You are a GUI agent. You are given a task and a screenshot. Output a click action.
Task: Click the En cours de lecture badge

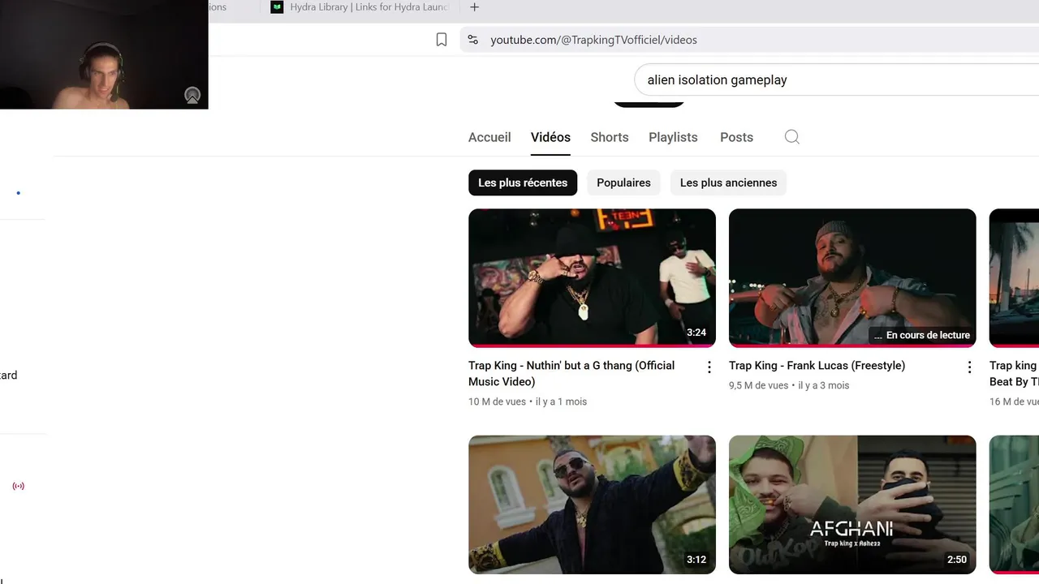[x=922, y=335]
